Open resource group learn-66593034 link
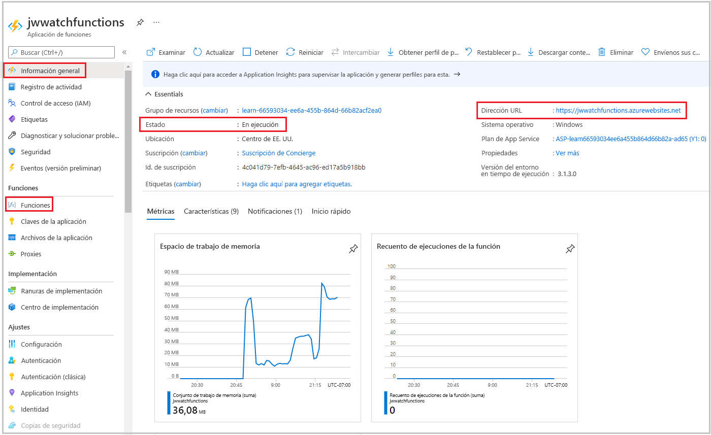Screen dimensions: 711x435 [x=312, y=110]
